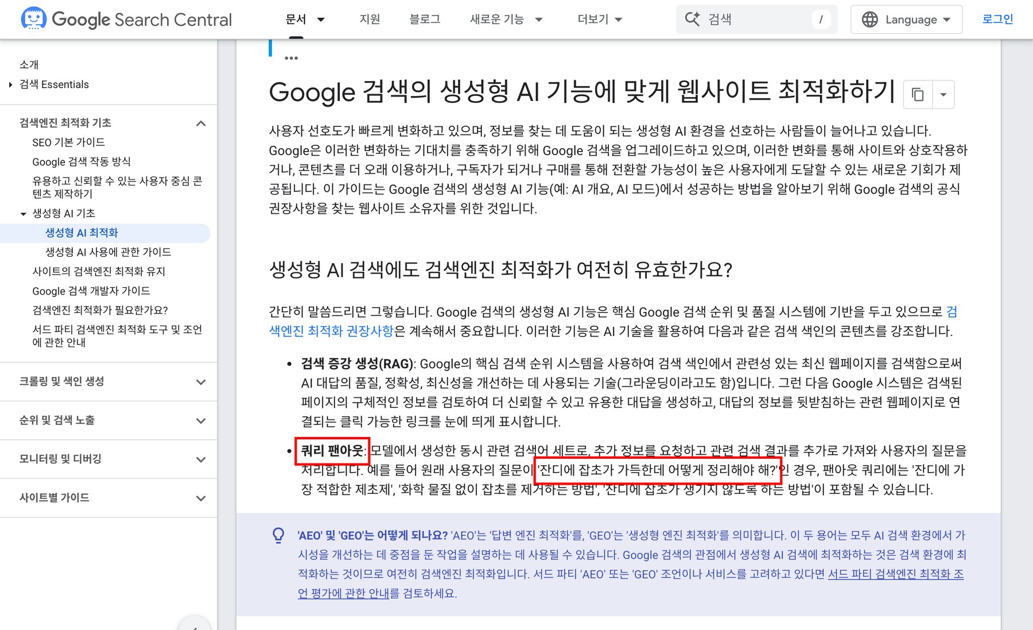Collapse the 생성형 AI 기초 tree item
1033x630 pixels.
(24, 214)
